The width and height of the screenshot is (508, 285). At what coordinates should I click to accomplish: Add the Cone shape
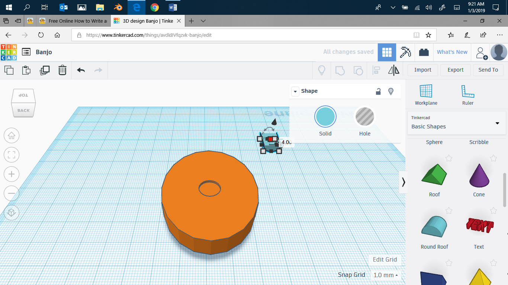(x=479, y=176)
